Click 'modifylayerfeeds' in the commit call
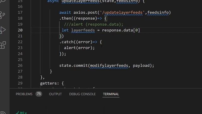 [x=109, y=66]
